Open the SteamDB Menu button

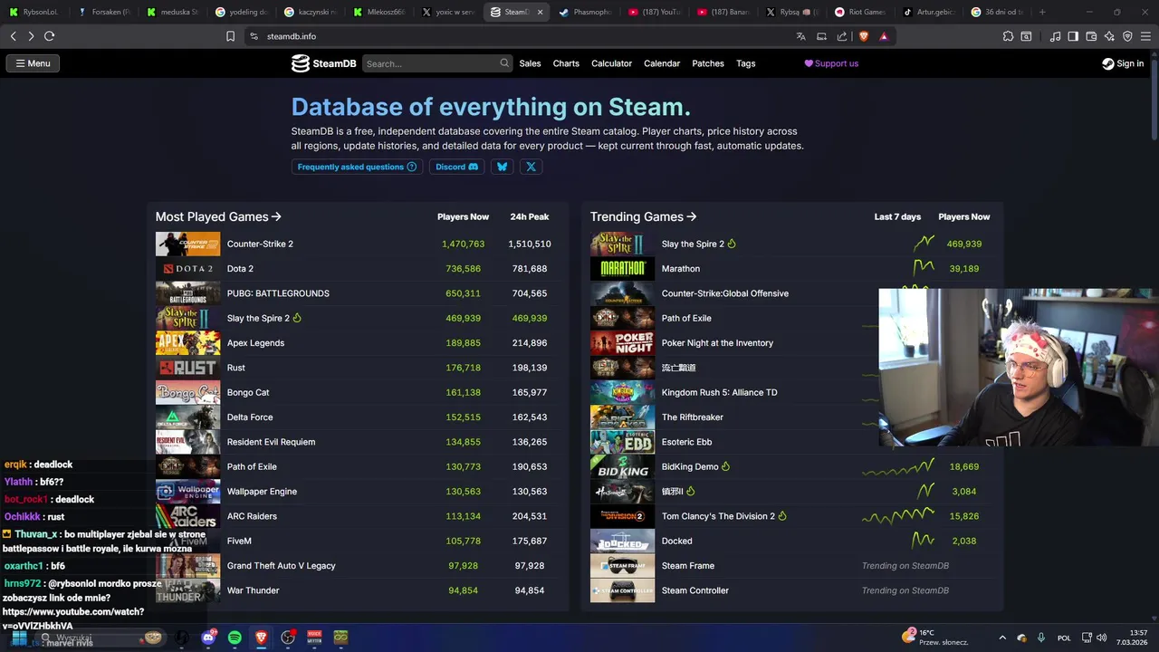pyautogui.click(x=32, y=63)
